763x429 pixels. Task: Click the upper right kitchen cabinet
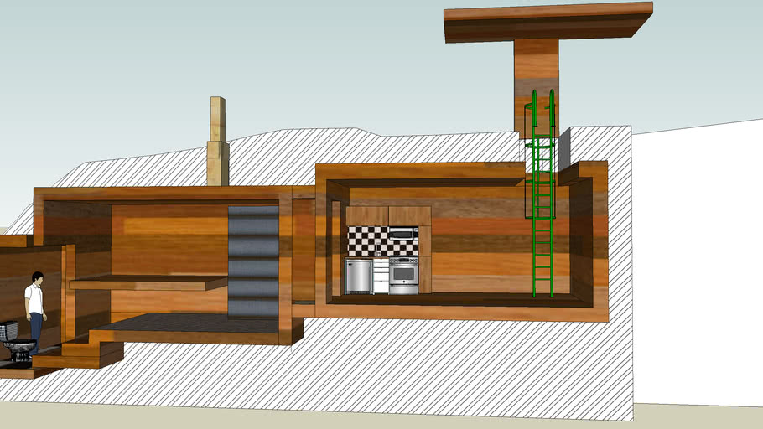coord(408,215)
